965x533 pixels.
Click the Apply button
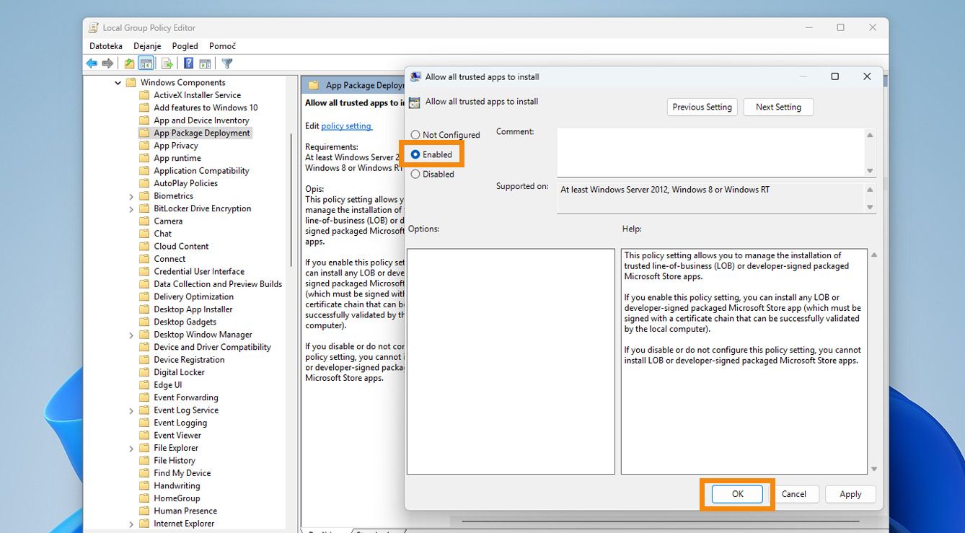[850, 494]
